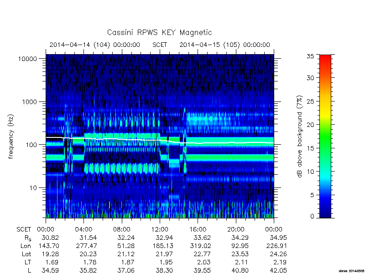Click the "dB above background (7%)" label
Screen dimensions: 365x273
[300, 136]
